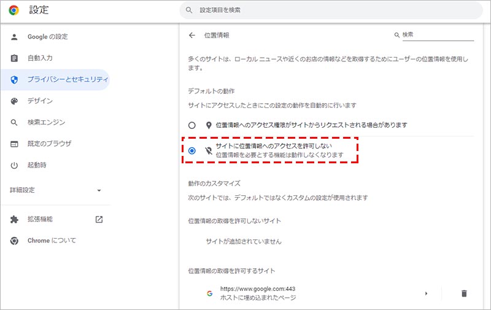Open the 拡張機能 link
Screen dimensions: 491x310
pyautogui.click(x=40, y=219)
